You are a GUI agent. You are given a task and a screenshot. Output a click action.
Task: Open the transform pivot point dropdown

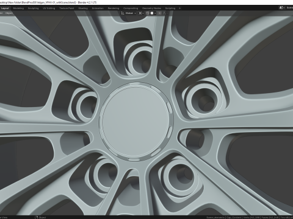click(141, 13)
